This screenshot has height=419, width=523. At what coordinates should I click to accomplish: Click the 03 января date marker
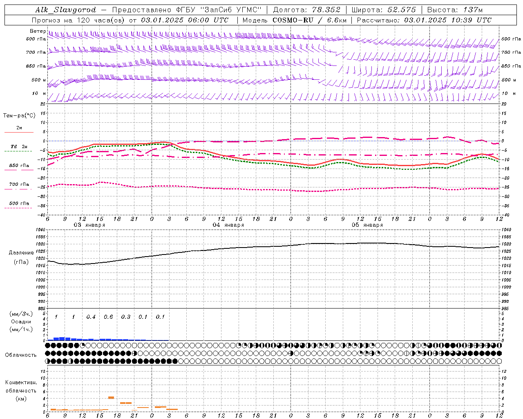point(89,225)
